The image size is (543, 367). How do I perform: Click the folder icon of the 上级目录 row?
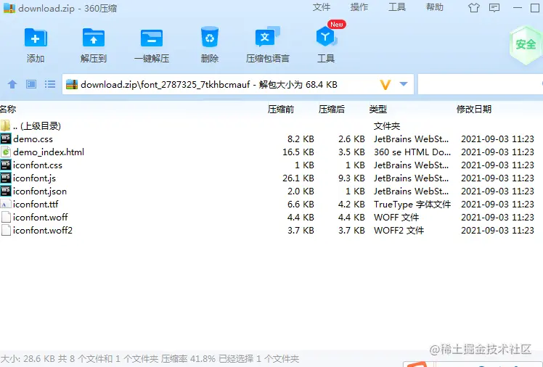tap(5, 125)
